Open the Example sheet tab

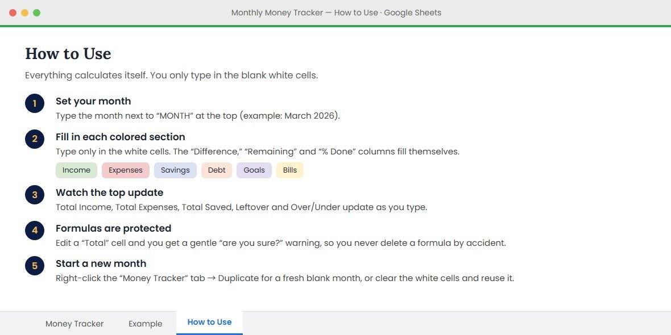pyautogui.click(x=146, y=324)
